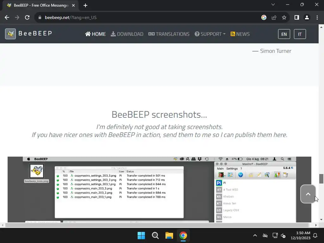Expand the SUPPORT dropdown menu
324x243 pixels.
tap(210, 34)
